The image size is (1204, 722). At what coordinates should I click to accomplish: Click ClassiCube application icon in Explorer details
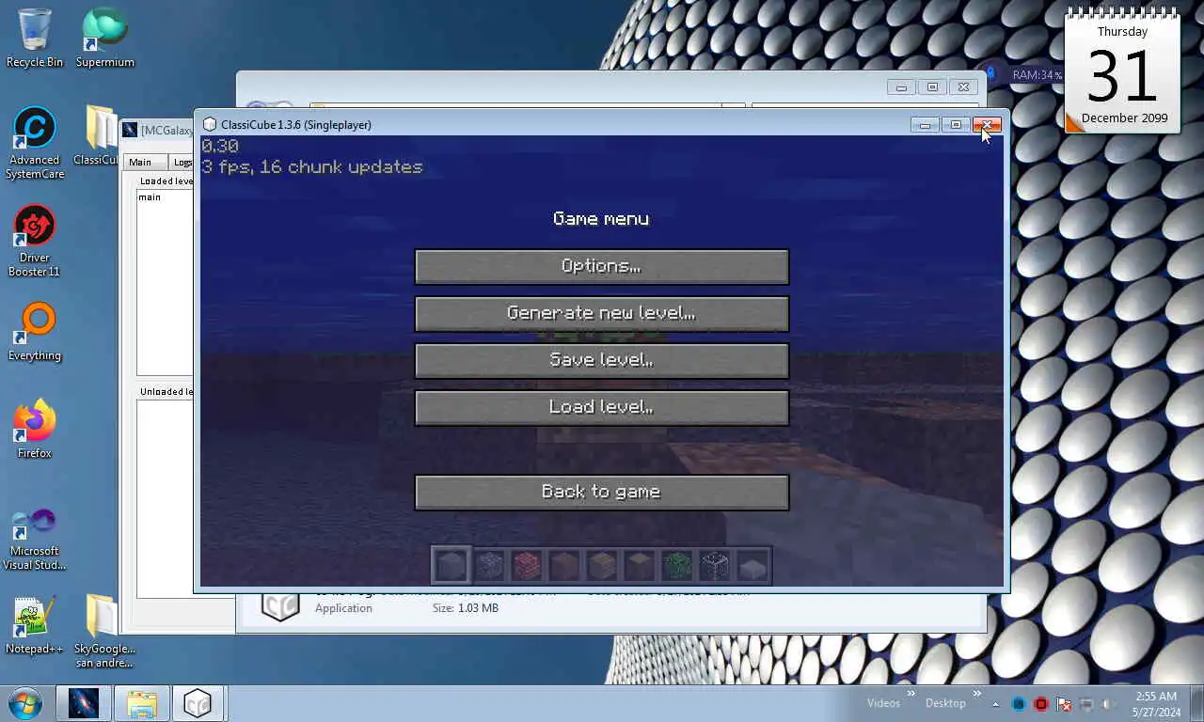pyautogui.click(x=279, y=606)
